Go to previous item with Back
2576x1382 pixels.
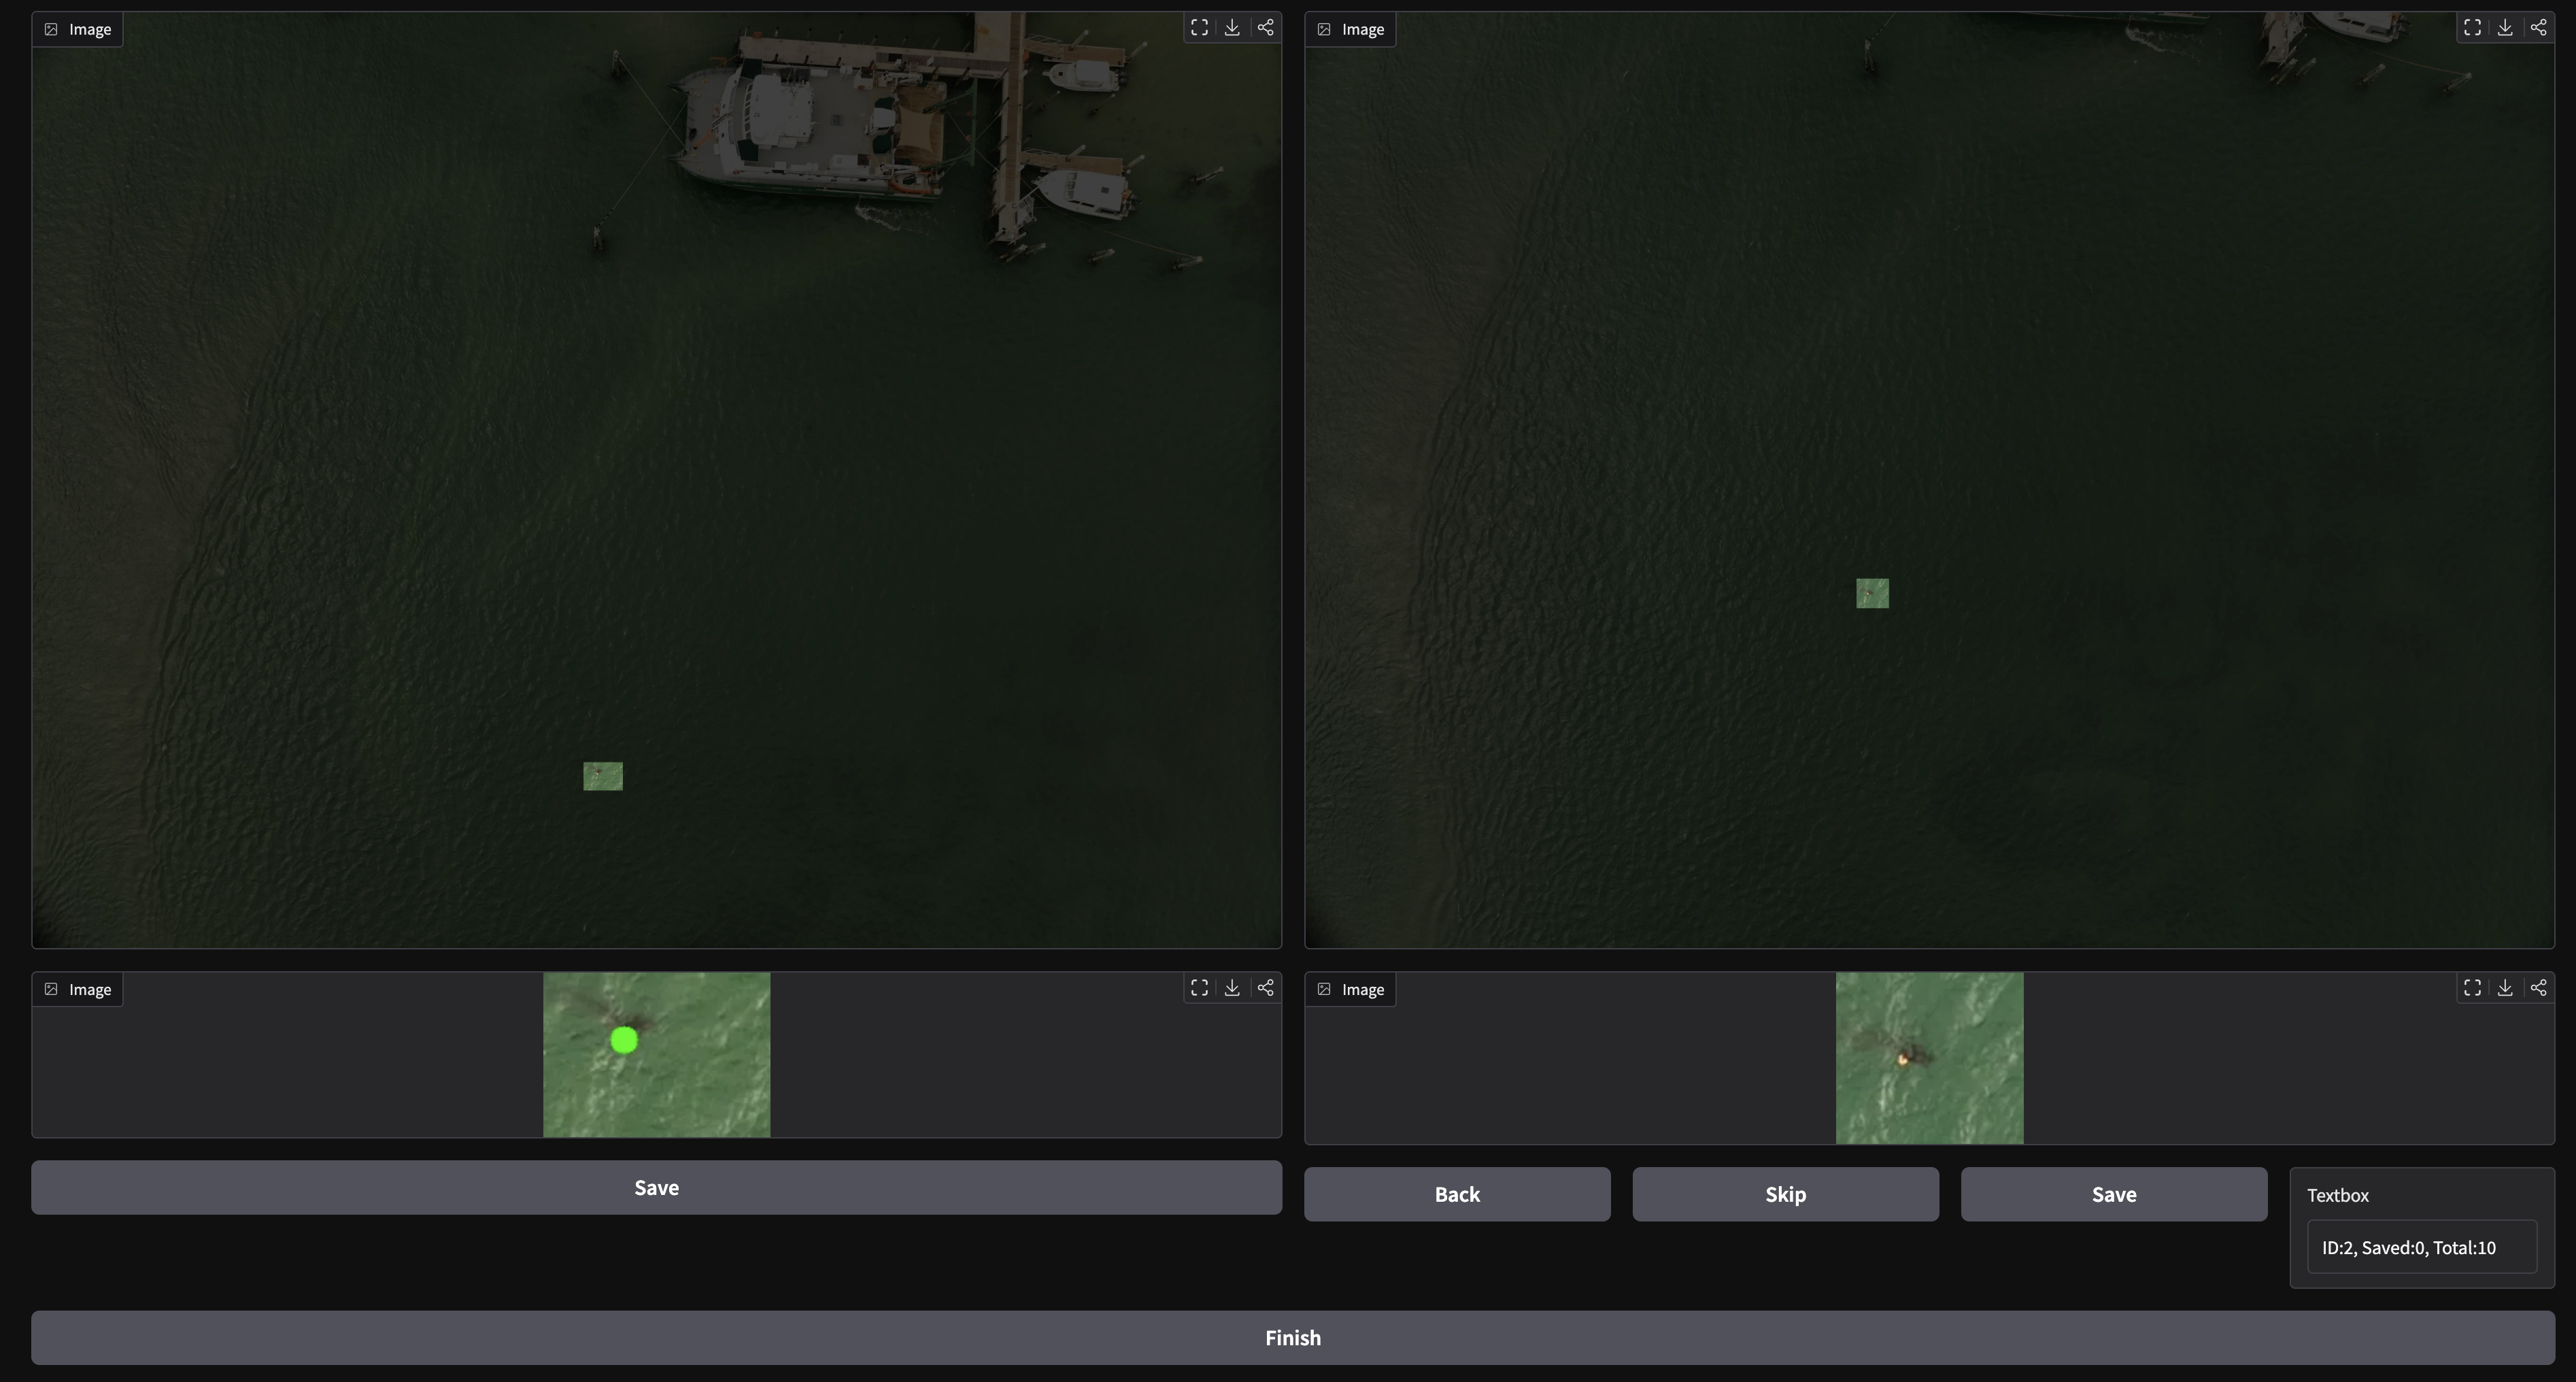pos(1457,1194)
